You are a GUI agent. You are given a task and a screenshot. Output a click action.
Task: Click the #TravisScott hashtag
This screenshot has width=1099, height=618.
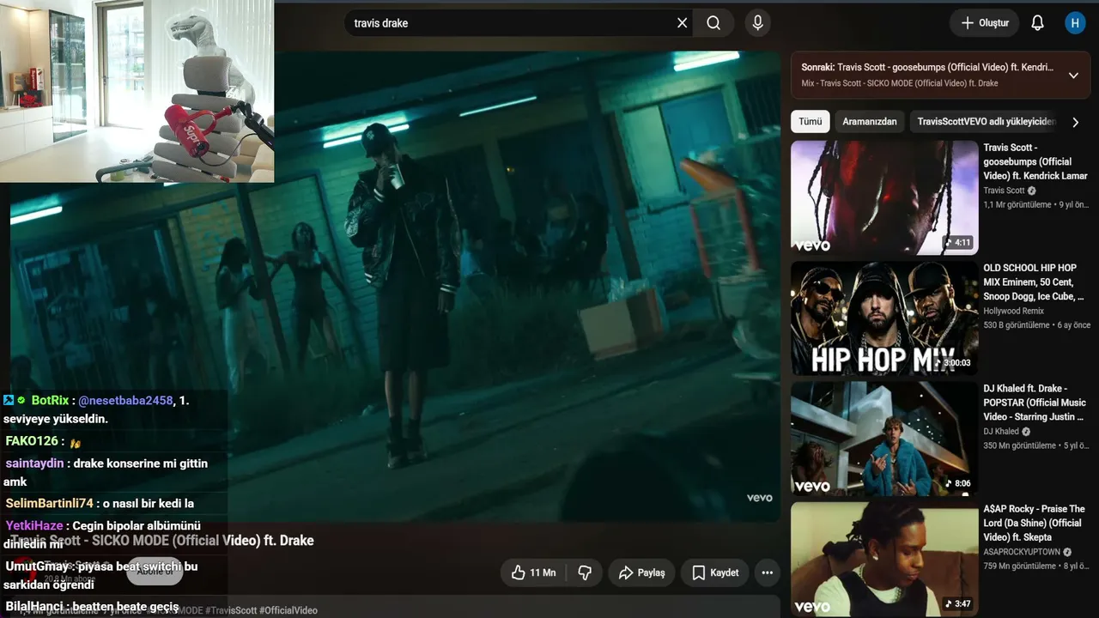click(x=230, y=610)
